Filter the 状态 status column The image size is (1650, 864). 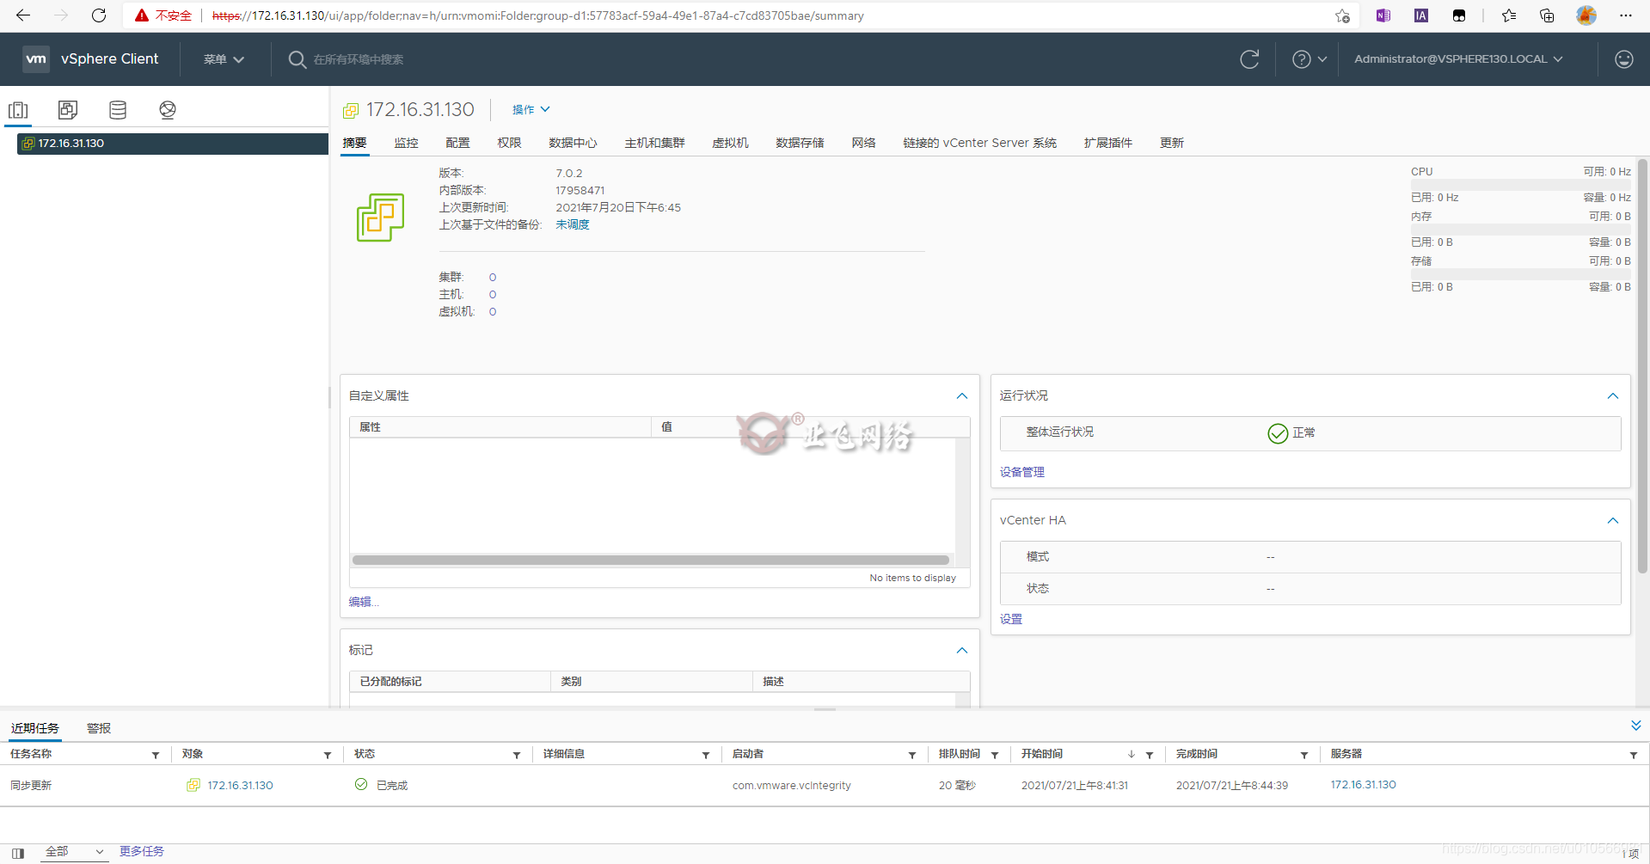coord(517,755)
